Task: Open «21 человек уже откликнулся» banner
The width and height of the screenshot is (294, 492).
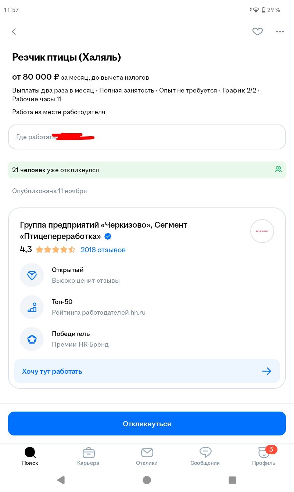Action: click(147, 170)
